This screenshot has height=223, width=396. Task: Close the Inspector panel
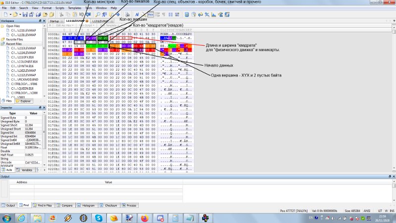tap(44, 108)
